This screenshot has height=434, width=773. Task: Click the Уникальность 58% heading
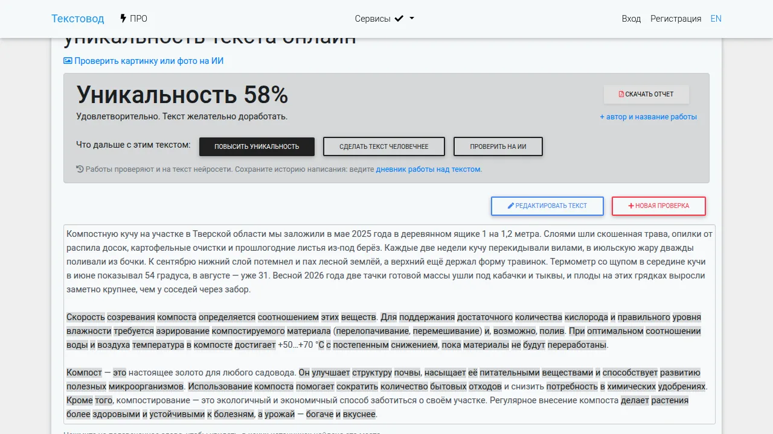coord(182,95)
